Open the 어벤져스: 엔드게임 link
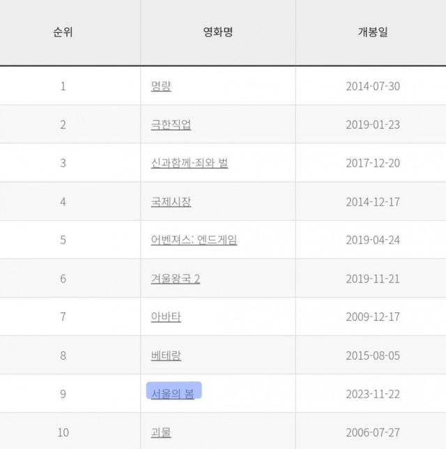 tap(194, 240)
